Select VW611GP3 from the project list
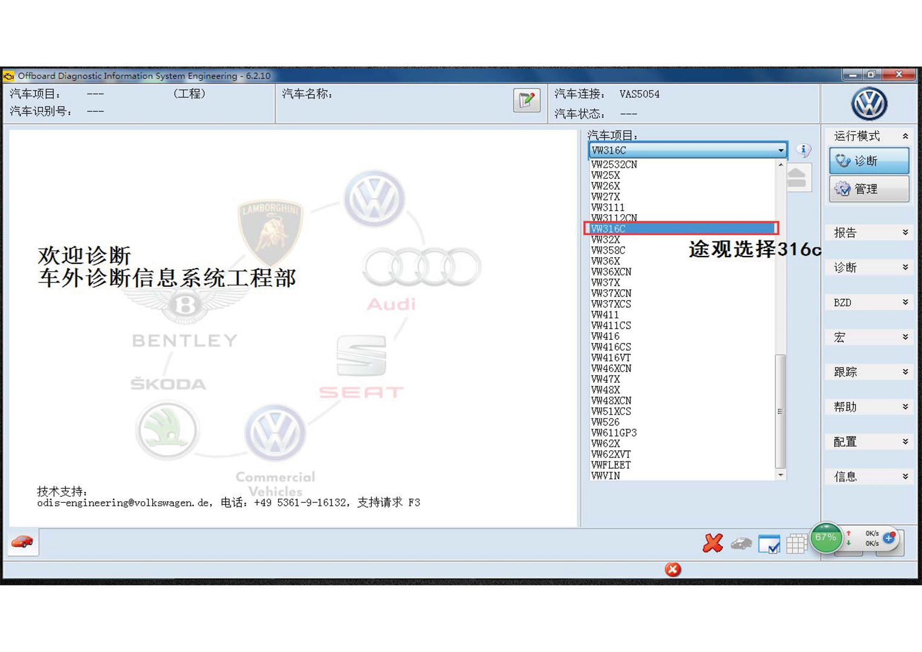 coord(682,433)
